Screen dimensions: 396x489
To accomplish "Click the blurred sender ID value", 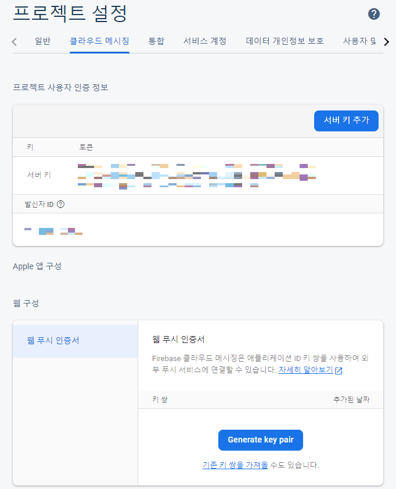I will (53, 231).
